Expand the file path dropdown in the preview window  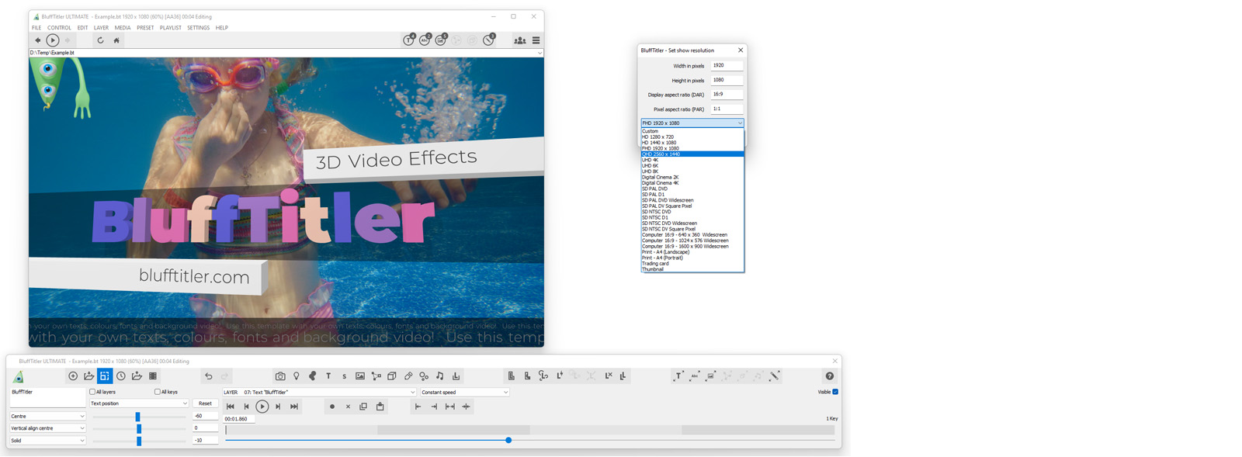pos(539,53)
